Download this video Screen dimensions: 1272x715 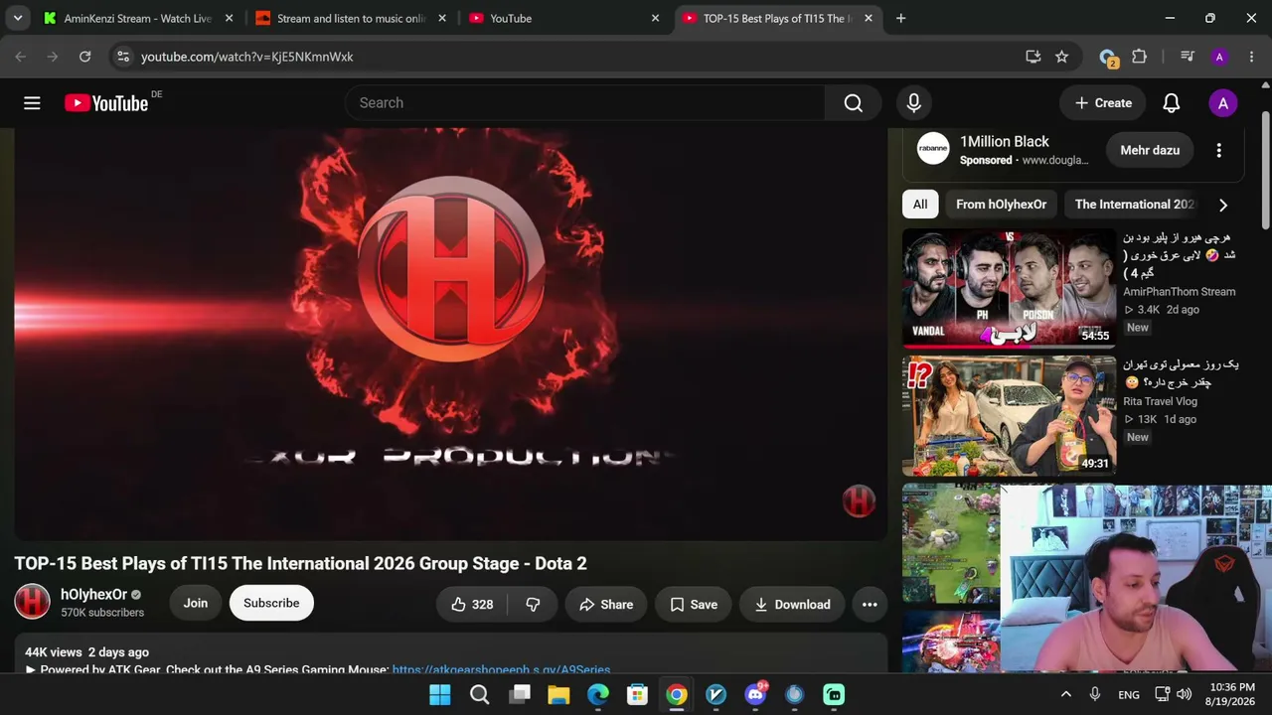pyautogui.click(x=792, y=604)
